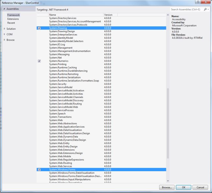212x193 pixels.
Task: Select System.Printing row
Action: coord(101,64)
